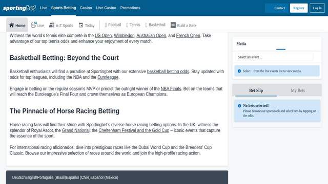The width and height of the screenshot is (328, 184).
Task: Open the Casino menu item
Action: [86, 8]
